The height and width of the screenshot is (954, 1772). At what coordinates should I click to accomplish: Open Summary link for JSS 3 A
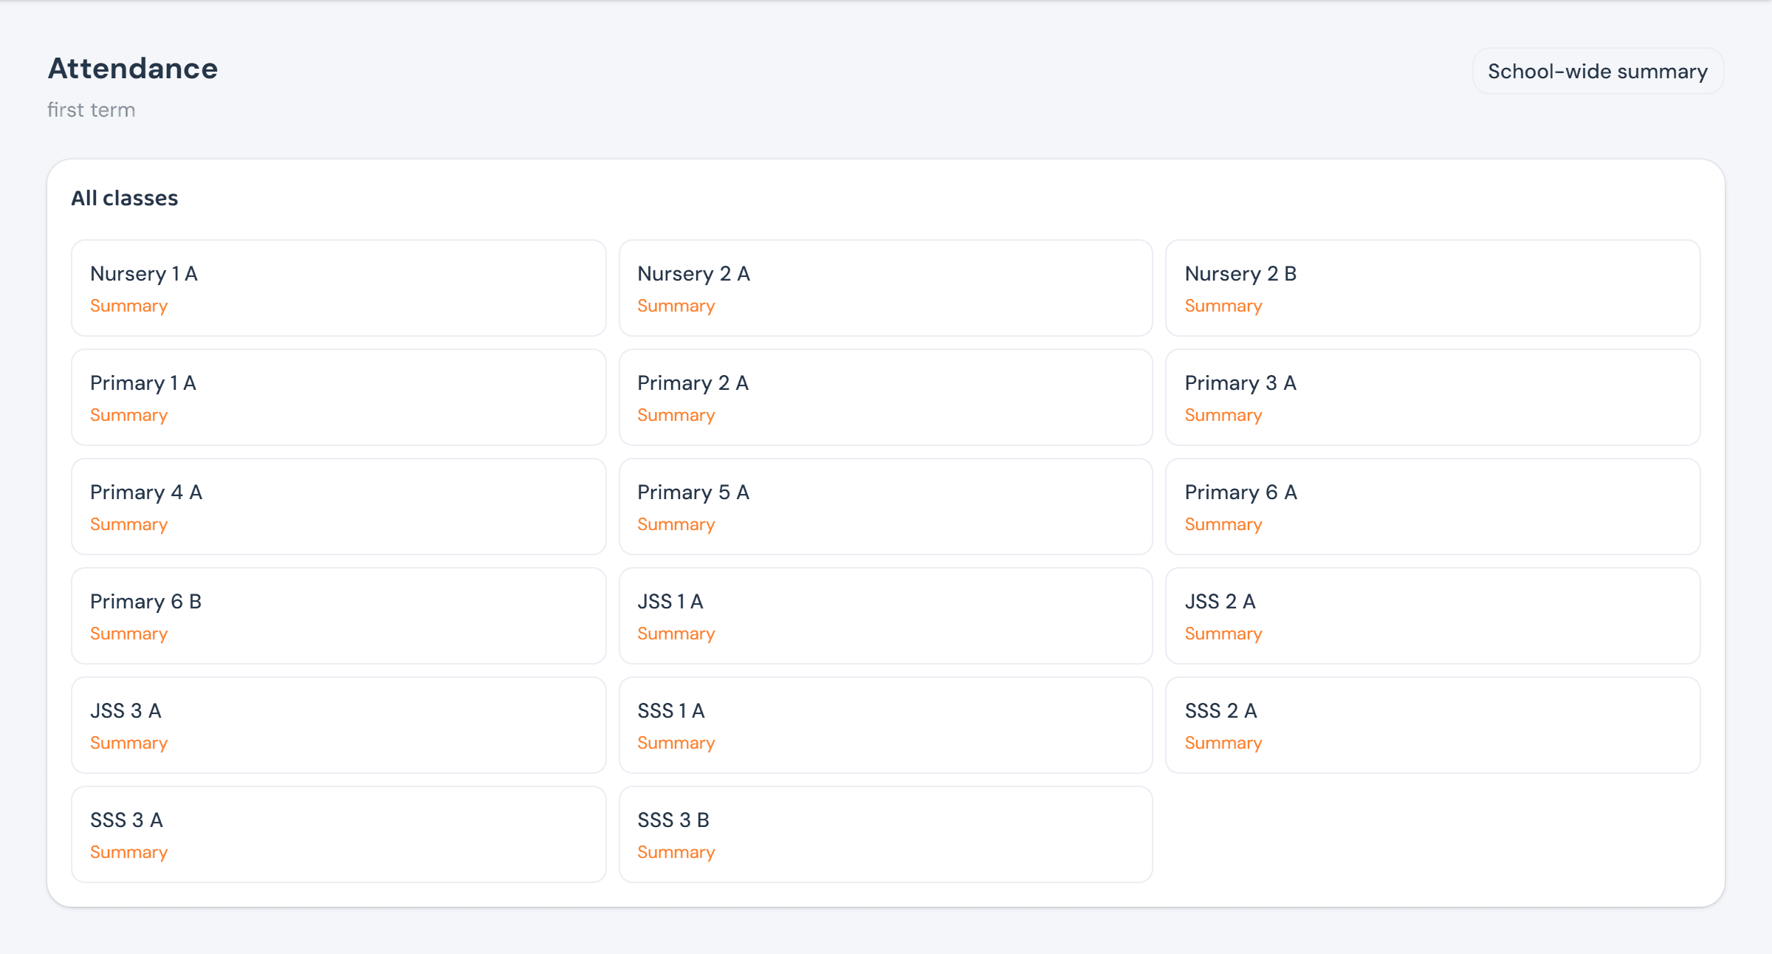[129, 743]
